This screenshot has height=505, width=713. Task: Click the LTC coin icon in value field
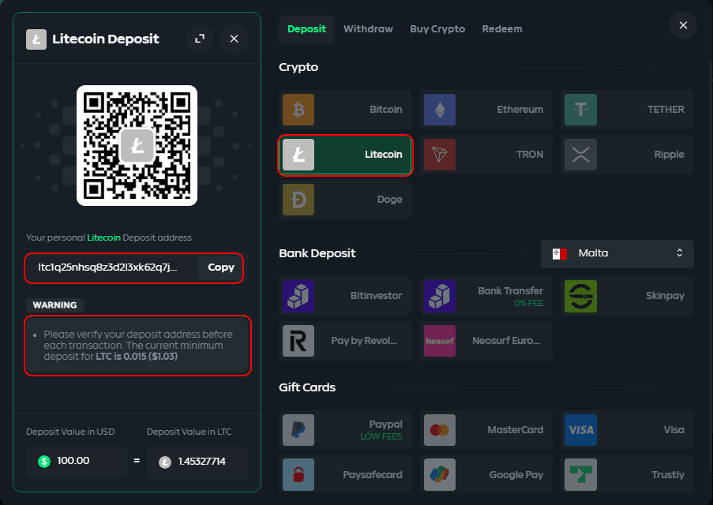(x=164, y=462)
